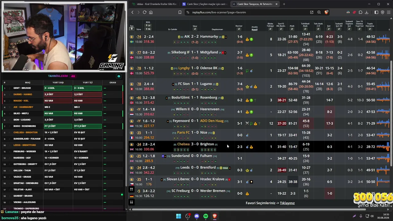Sort by the Şut column arrows
This screenshot has height=221, width=393.
pyautogui.click(x=329, y=29)
